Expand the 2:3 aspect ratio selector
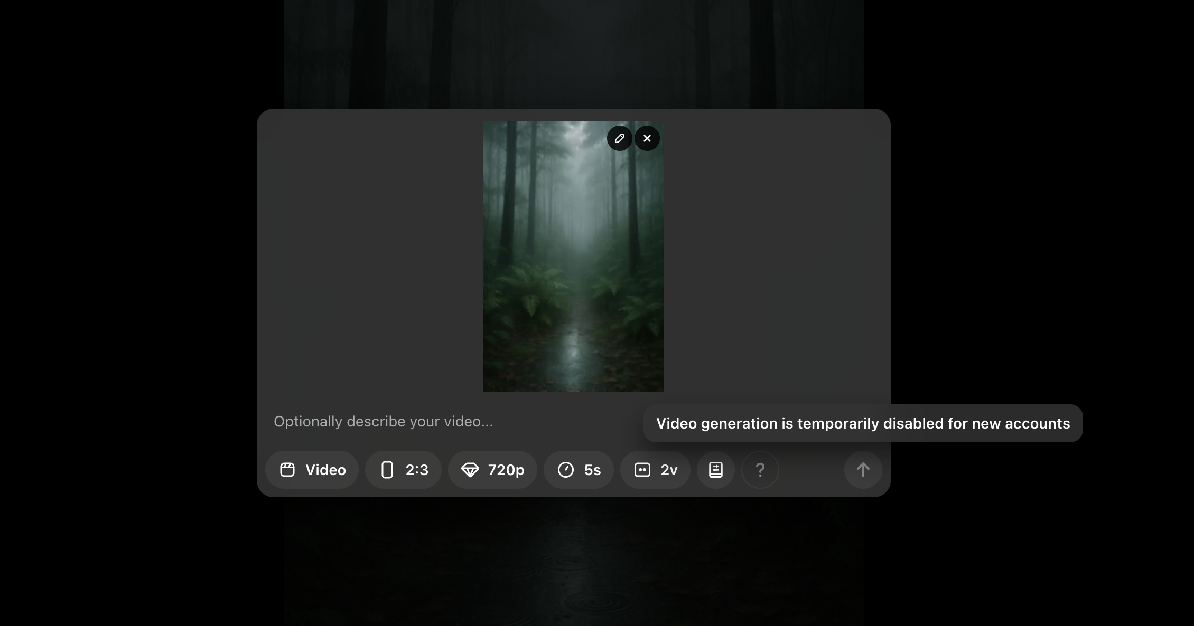Viewport: 1194px width, 626px height. click(417, 470)
